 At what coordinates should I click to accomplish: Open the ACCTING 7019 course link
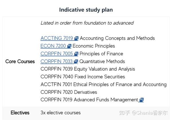click(x=56, y=38)
